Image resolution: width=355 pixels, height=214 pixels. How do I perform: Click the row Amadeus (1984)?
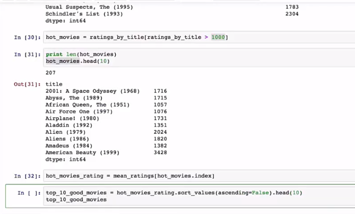106,146
